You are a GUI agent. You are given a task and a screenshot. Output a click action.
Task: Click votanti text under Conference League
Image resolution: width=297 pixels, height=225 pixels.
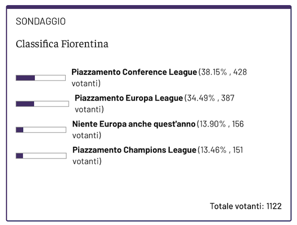tap(86, 83)
